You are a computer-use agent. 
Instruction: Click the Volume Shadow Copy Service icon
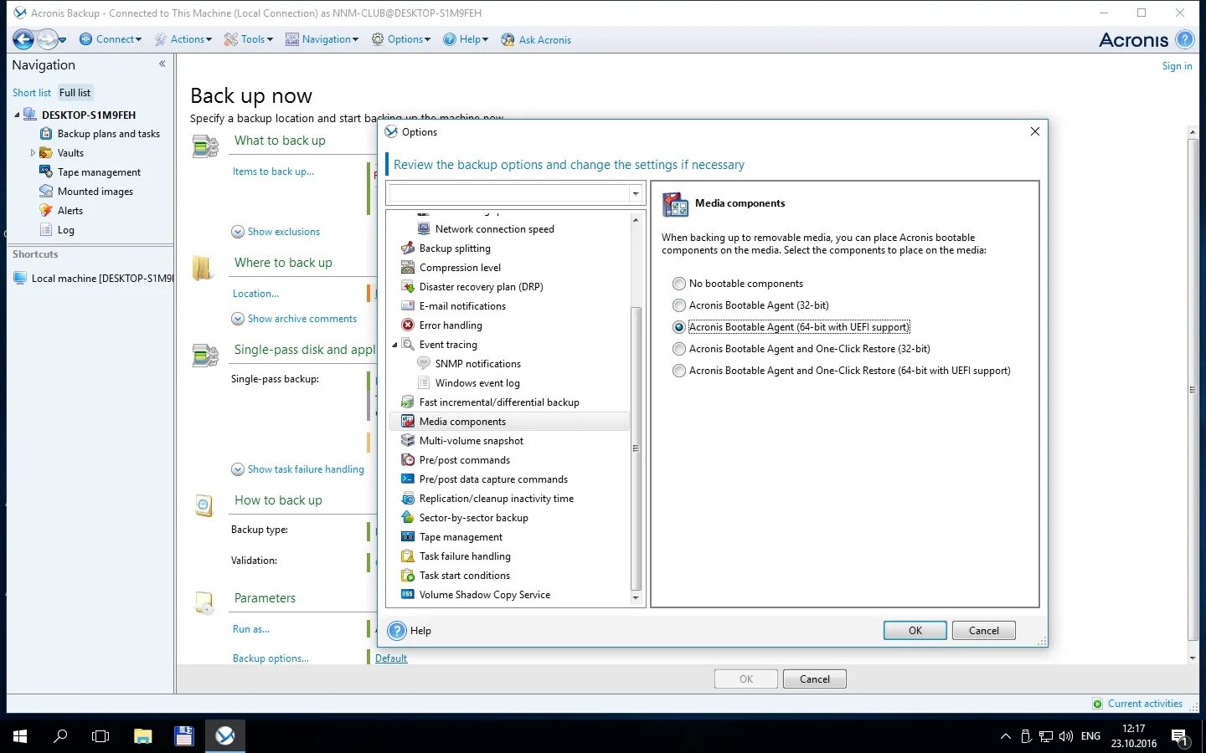[x=408, y=594]
